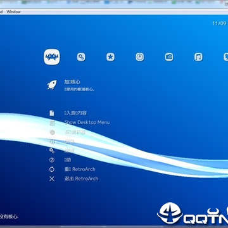Click the desktop menu window icon

[52, 123]
